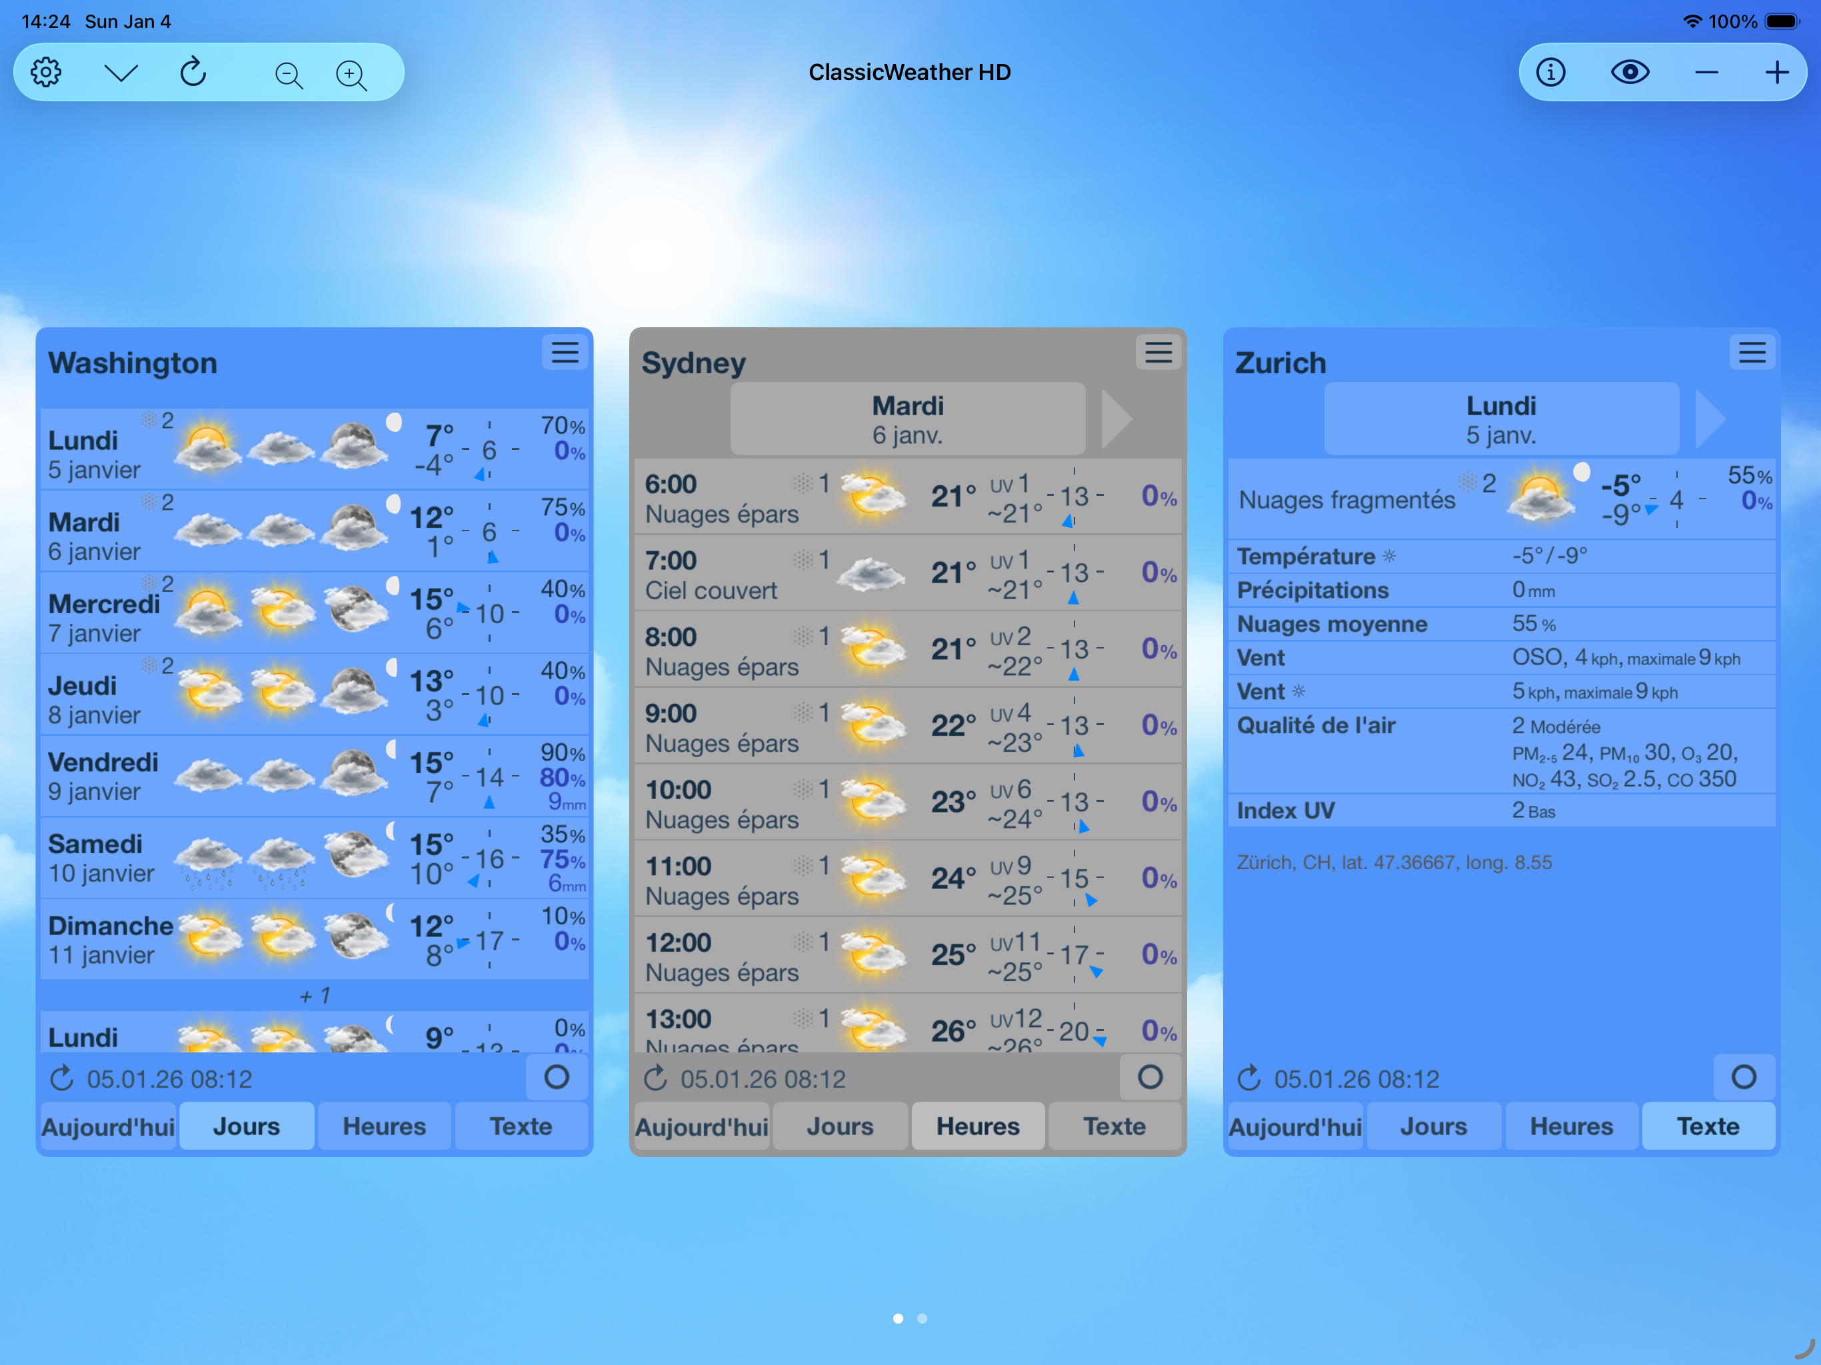Advance Sydney to the next day arrow

pos(1116,419)
